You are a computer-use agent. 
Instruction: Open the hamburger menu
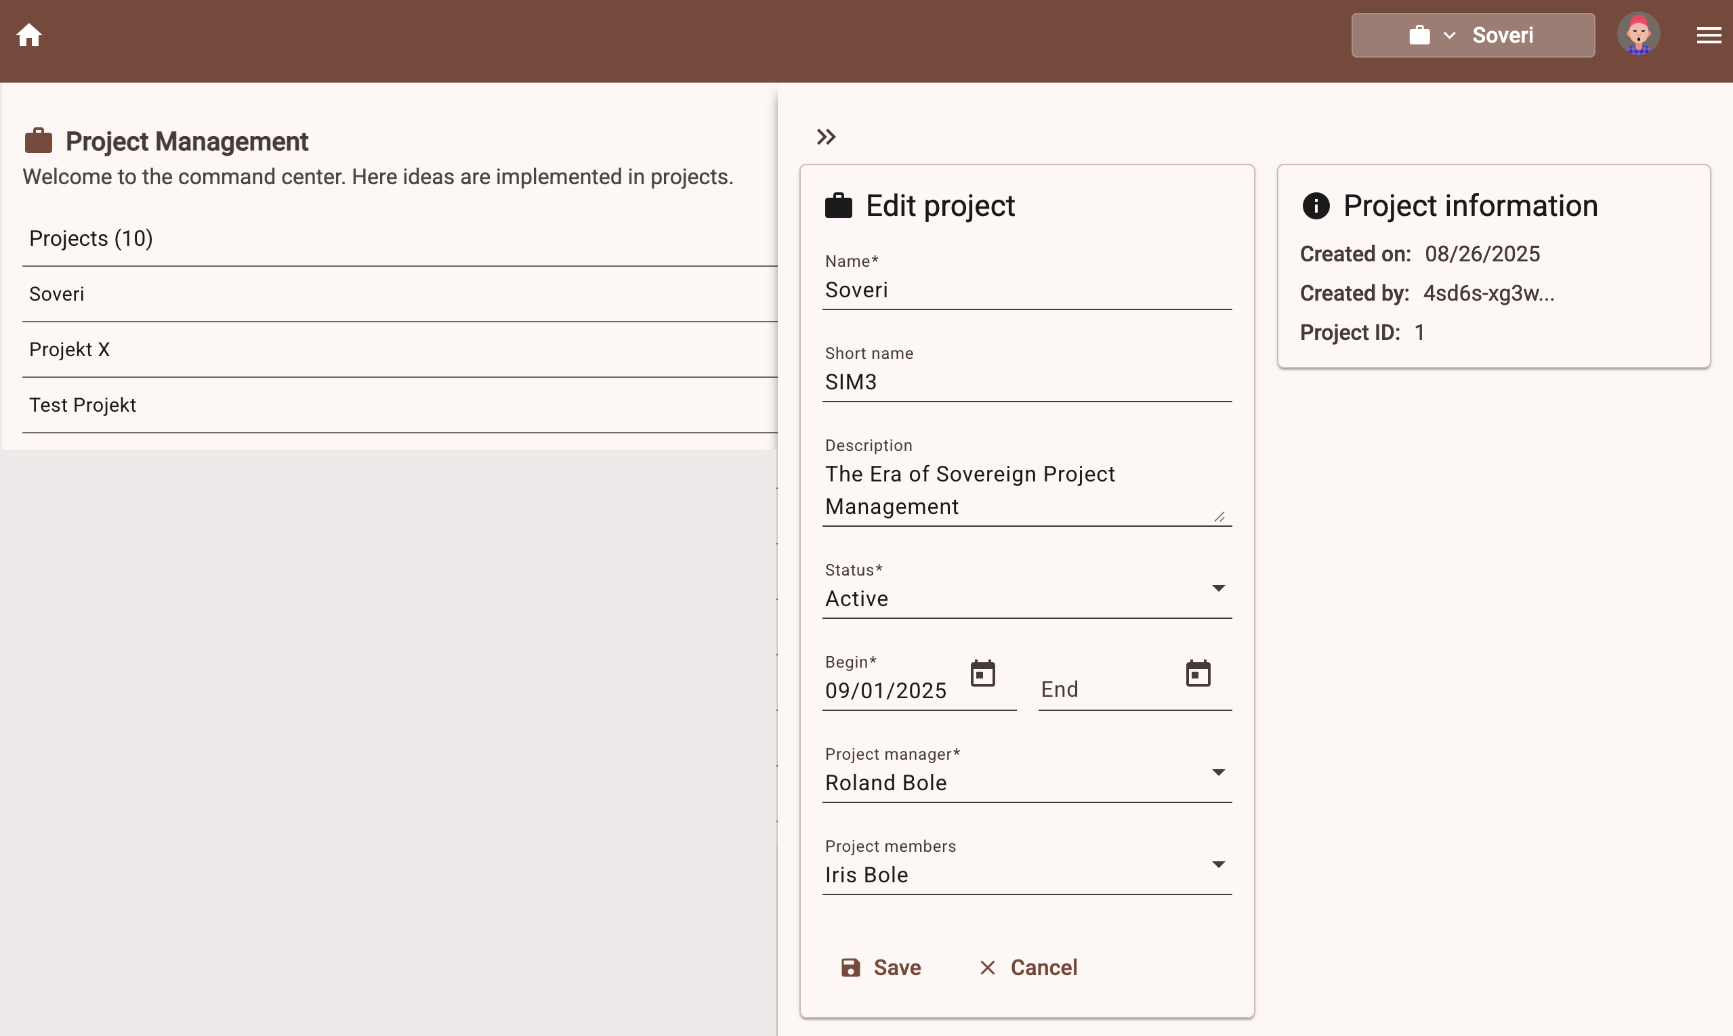tap(1709, 35)
